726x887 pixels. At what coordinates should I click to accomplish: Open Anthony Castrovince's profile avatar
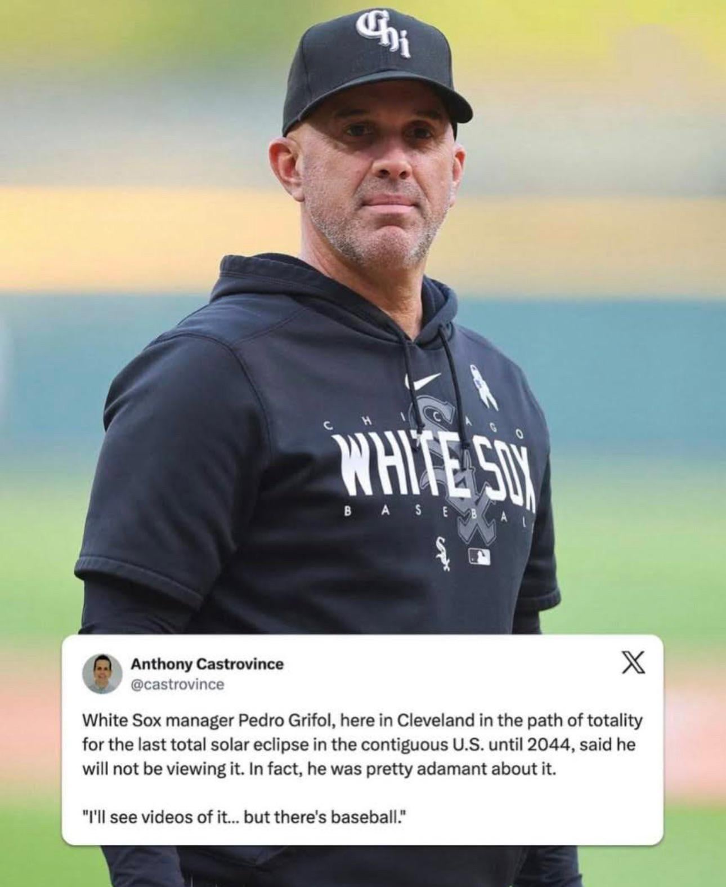click(x=103, y=674)
